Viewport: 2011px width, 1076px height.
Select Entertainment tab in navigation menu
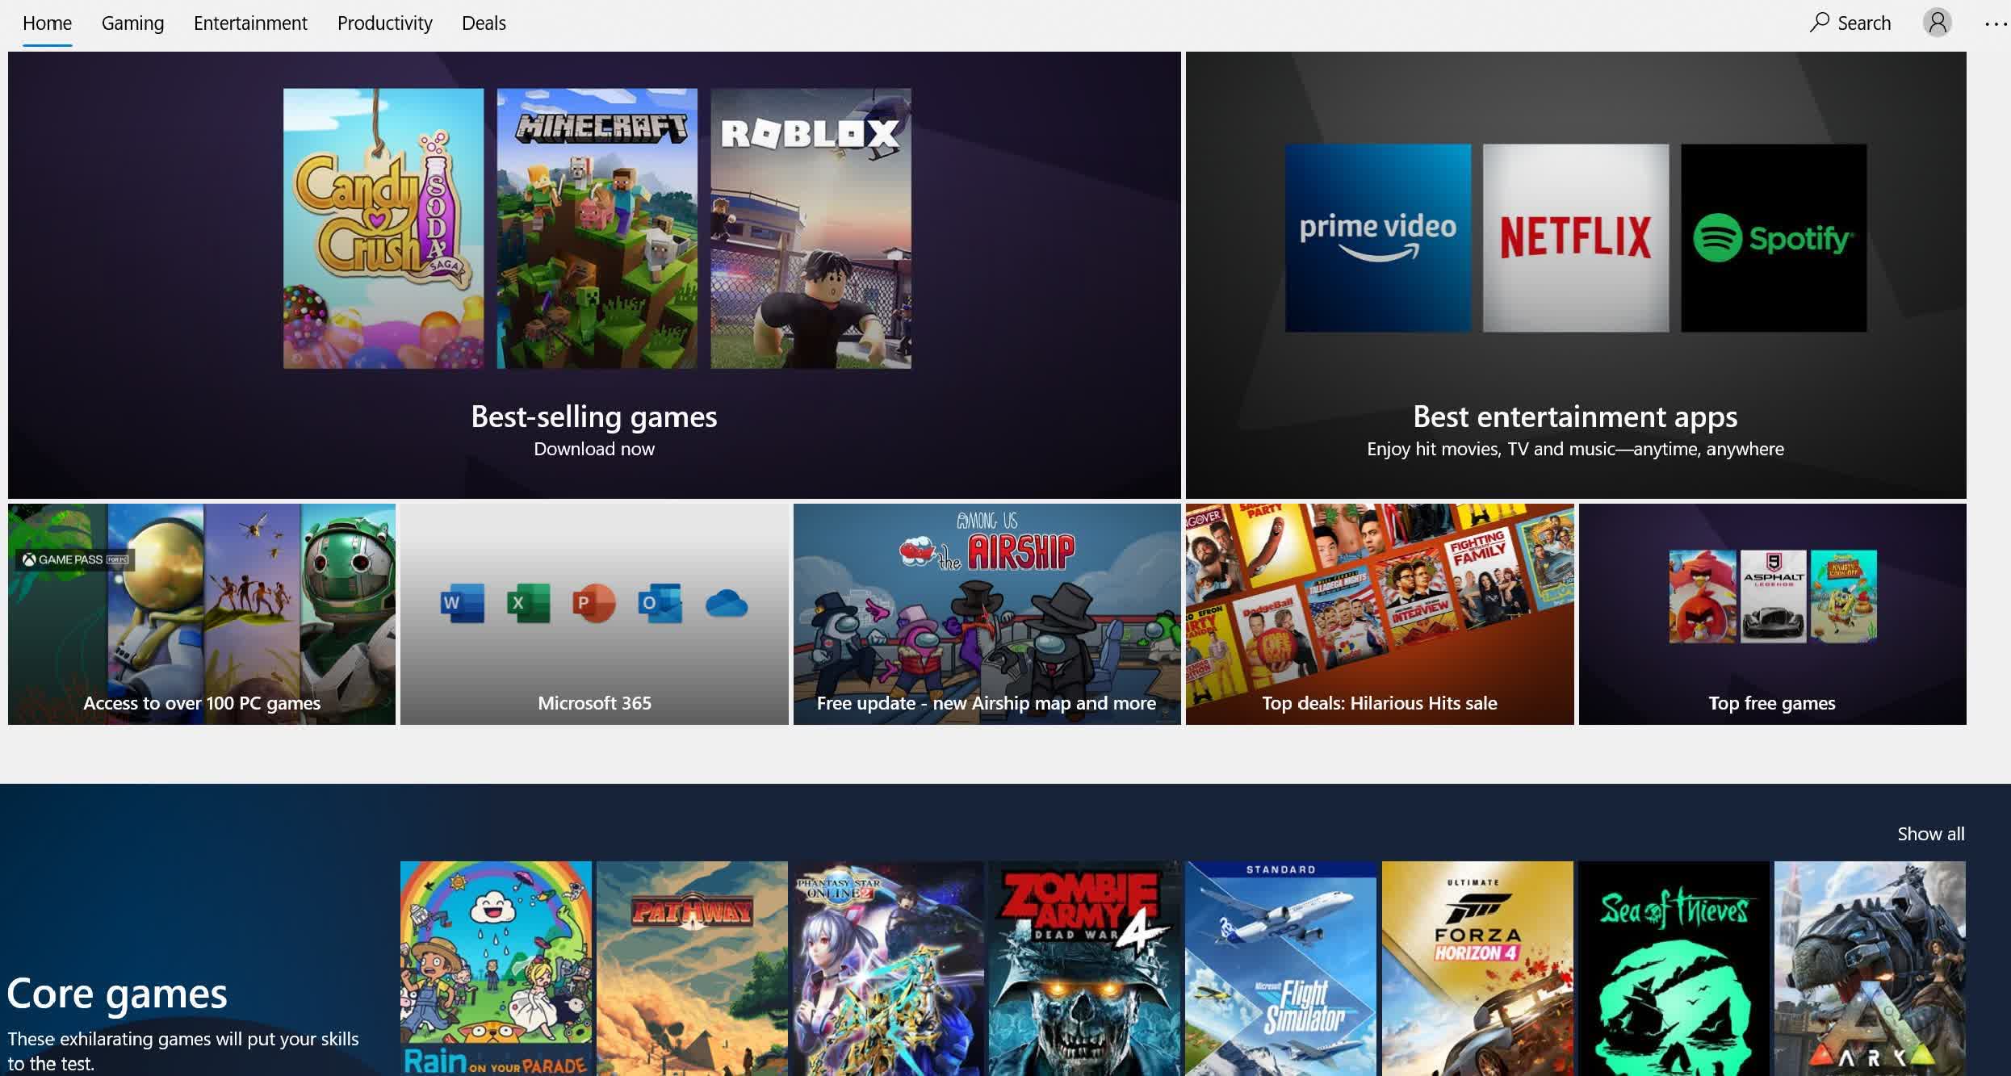pos(250,23)
